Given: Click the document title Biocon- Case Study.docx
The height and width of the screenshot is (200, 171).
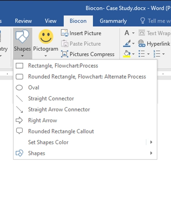Looking at the screenshot, I should point(116,8).
